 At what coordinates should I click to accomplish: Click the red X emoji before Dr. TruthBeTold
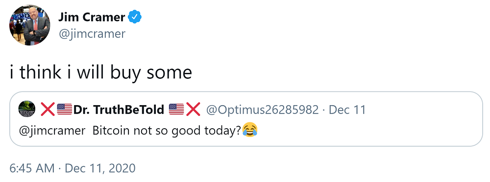tap(48, 109)
